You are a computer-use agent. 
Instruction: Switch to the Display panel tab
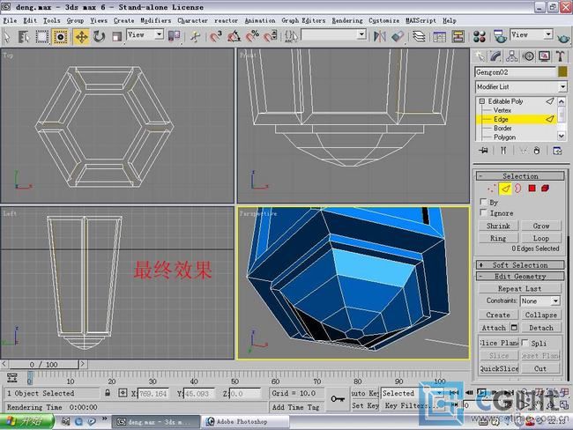click(x=545, y=56)
